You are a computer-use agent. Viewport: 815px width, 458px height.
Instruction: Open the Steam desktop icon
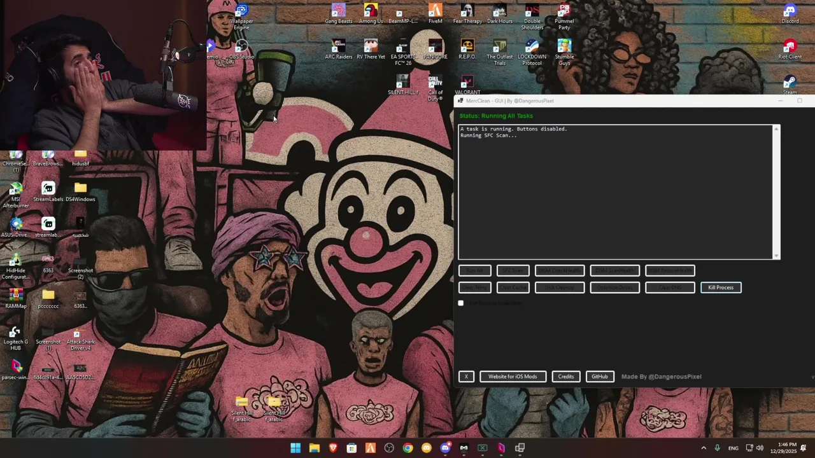point(790,85)
